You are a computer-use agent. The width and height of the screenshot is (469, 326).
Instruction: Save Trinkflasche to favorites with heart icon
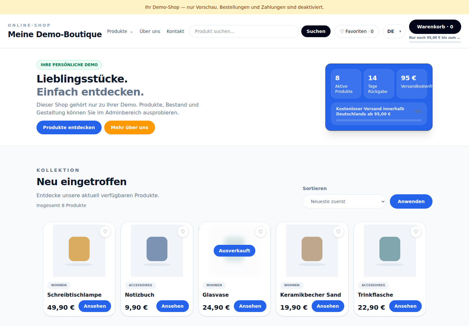[x=416, y=232]
